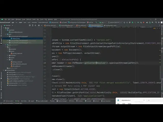Viewport: 163px width, 122px height.
Task: Go to next highlighted problem arrow
Action: 160,28
